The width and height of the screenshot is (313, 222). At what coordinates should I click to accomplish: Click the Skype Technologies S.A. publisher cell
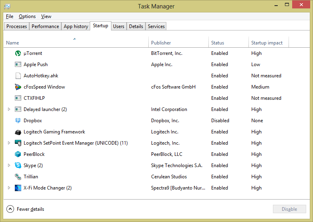point(177,165)
